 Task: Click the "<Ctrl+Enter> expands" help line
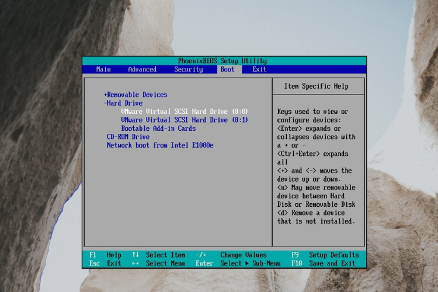tap(312, 154)
